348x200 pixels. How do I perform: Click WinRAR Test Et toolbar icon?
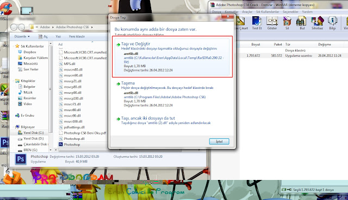(257, 23)
